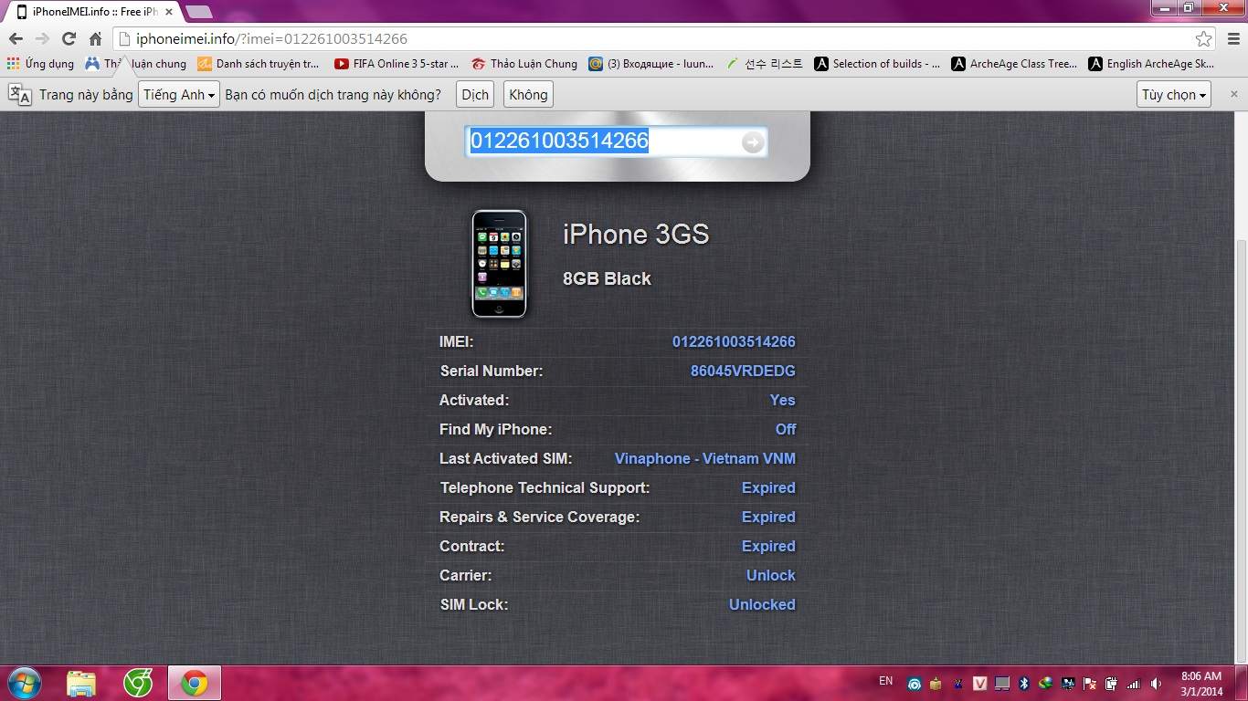Click the Dịch translate button
The height and width of the screenshot is (701, 1248).
pyautogui.click(x=475, y=94)
